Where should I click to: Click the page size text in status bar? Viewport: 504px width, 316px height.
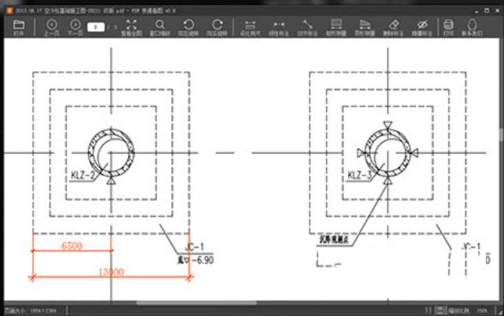point(30,310)
